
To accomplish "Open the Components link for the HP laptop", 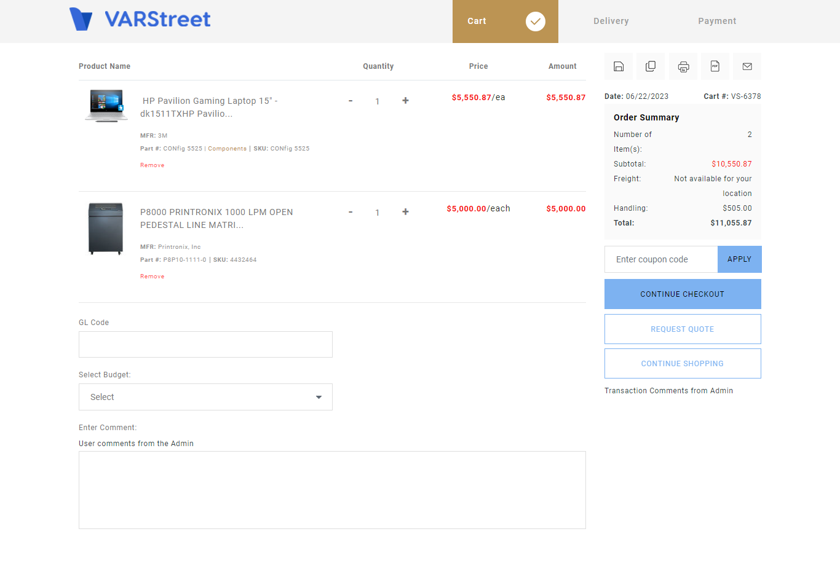I will (x=227, y=149).
